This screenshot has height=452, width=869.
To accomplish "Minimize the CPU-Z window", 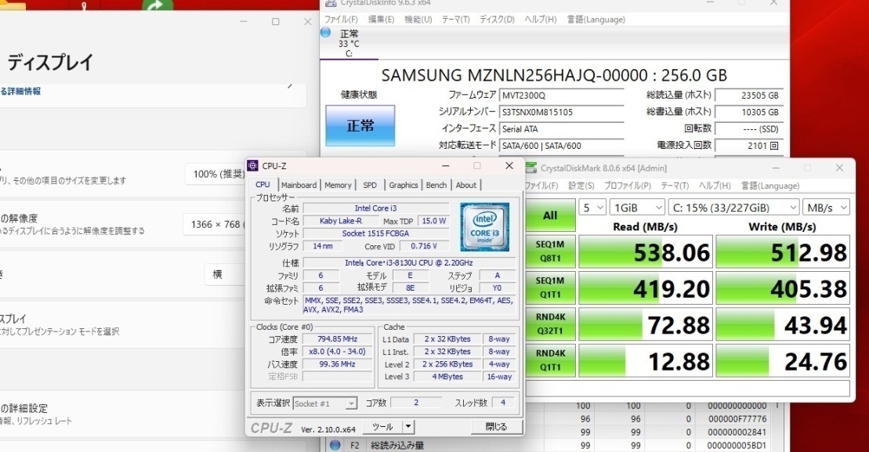I will click(x=446, y=165).
